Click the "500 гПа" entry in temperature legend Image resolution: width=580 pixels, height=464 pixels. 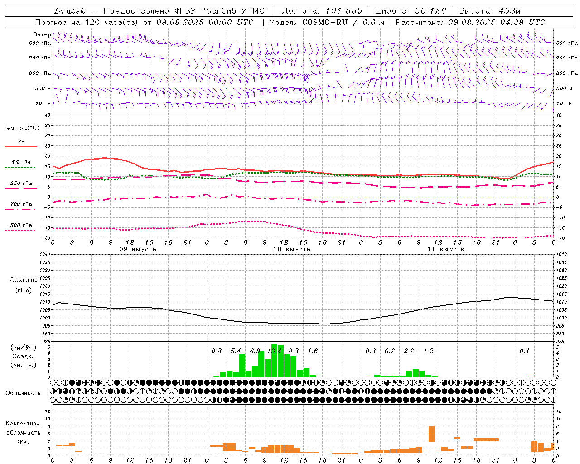coord(21,225)
